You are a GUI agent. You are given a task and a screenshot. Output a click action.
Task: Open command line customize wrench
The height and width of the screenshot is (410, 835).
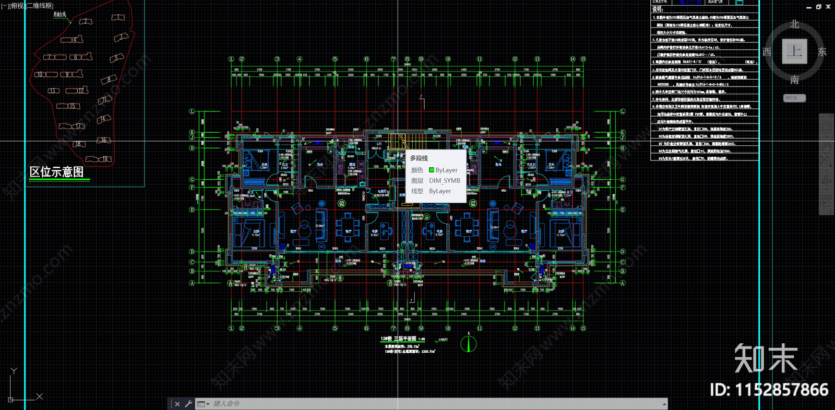point(188,404)
